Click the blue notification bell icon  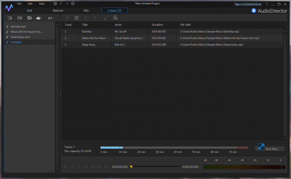(x=253, y=10)
